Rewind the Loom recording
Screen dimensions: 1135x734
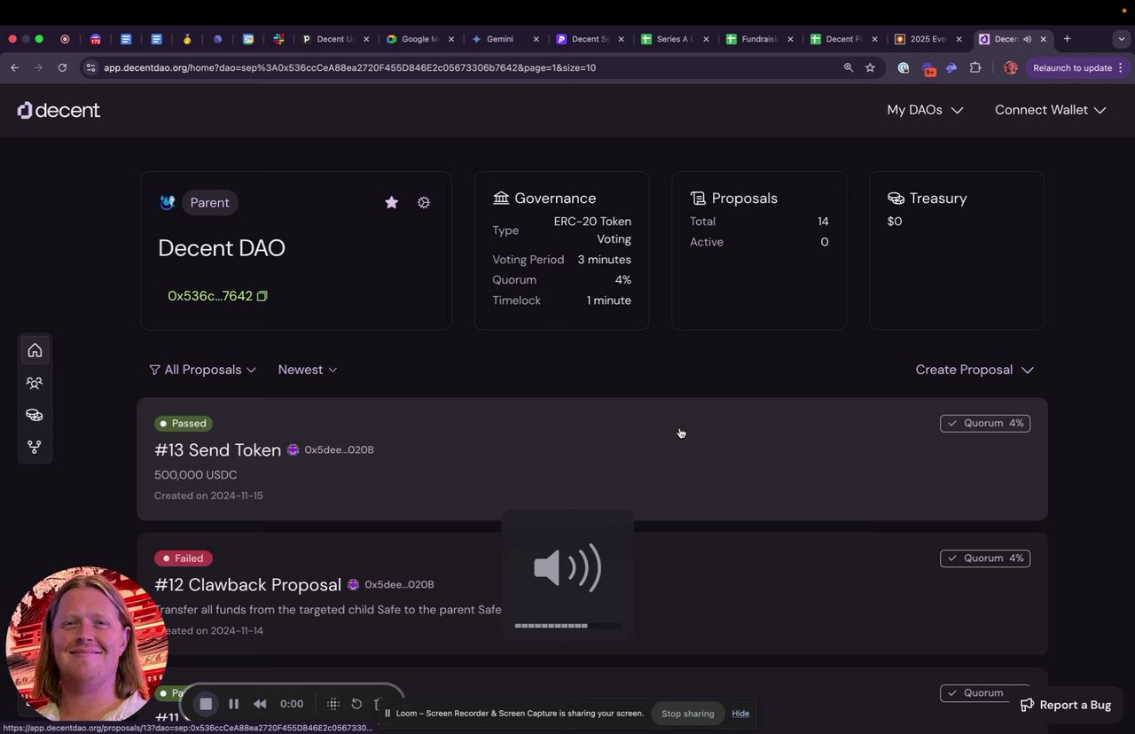(x=260, y=704)
